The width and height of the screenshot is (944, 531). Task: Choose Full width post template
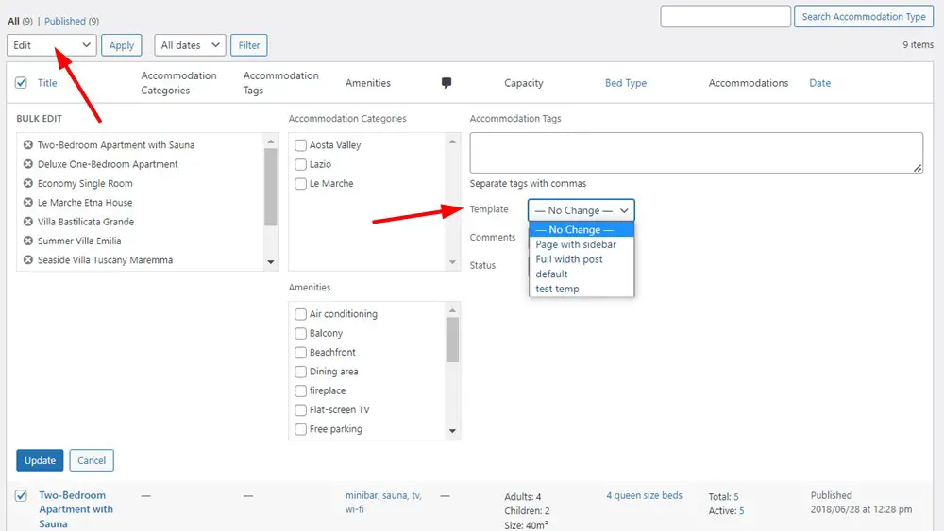coord(581,259)
